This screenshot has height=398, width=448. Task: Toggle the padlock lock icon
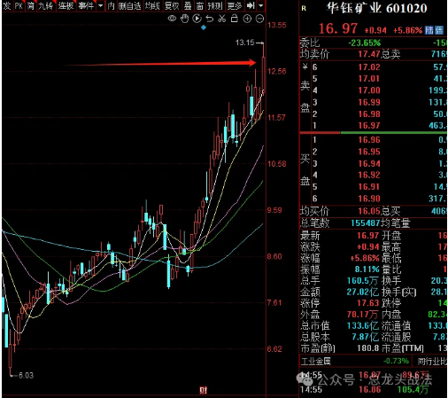(x=235, y=19)
